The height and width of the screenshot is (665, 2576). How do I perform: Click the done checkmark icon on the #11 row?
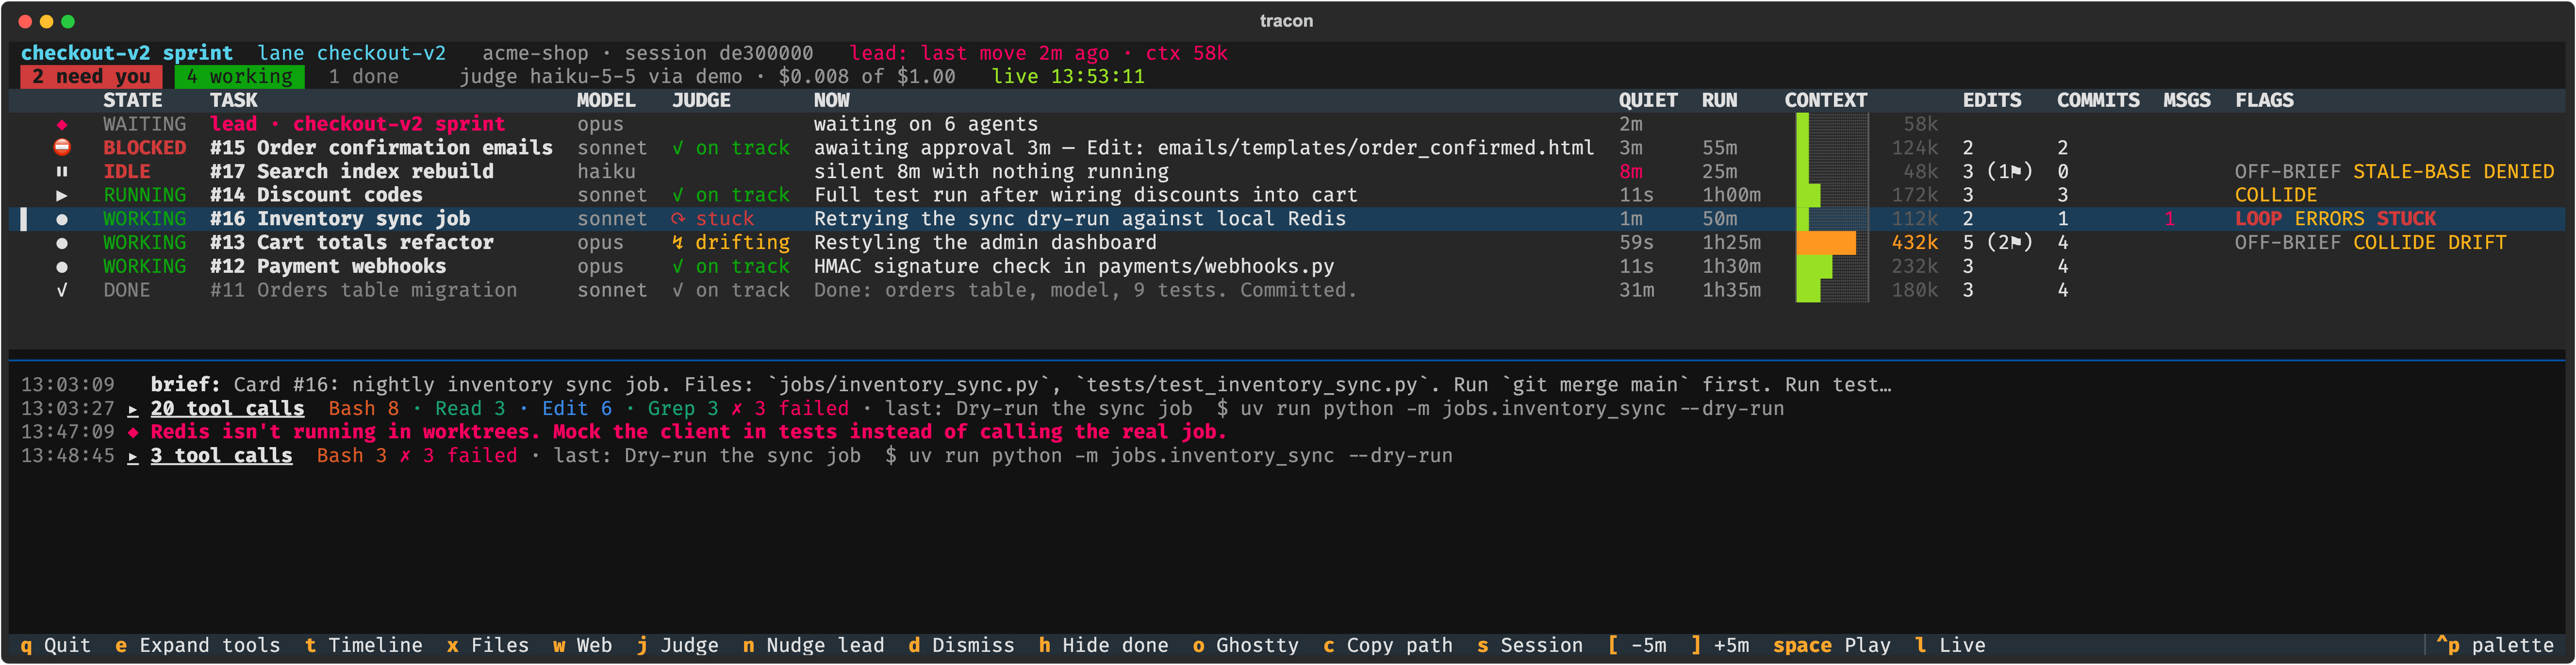[x=62, y=290]
